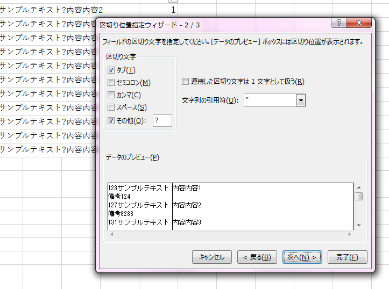This screenshot has width=389, height=289.
Task: Uncheck the タブ delimiter checkbox
Action: (111, 70)
